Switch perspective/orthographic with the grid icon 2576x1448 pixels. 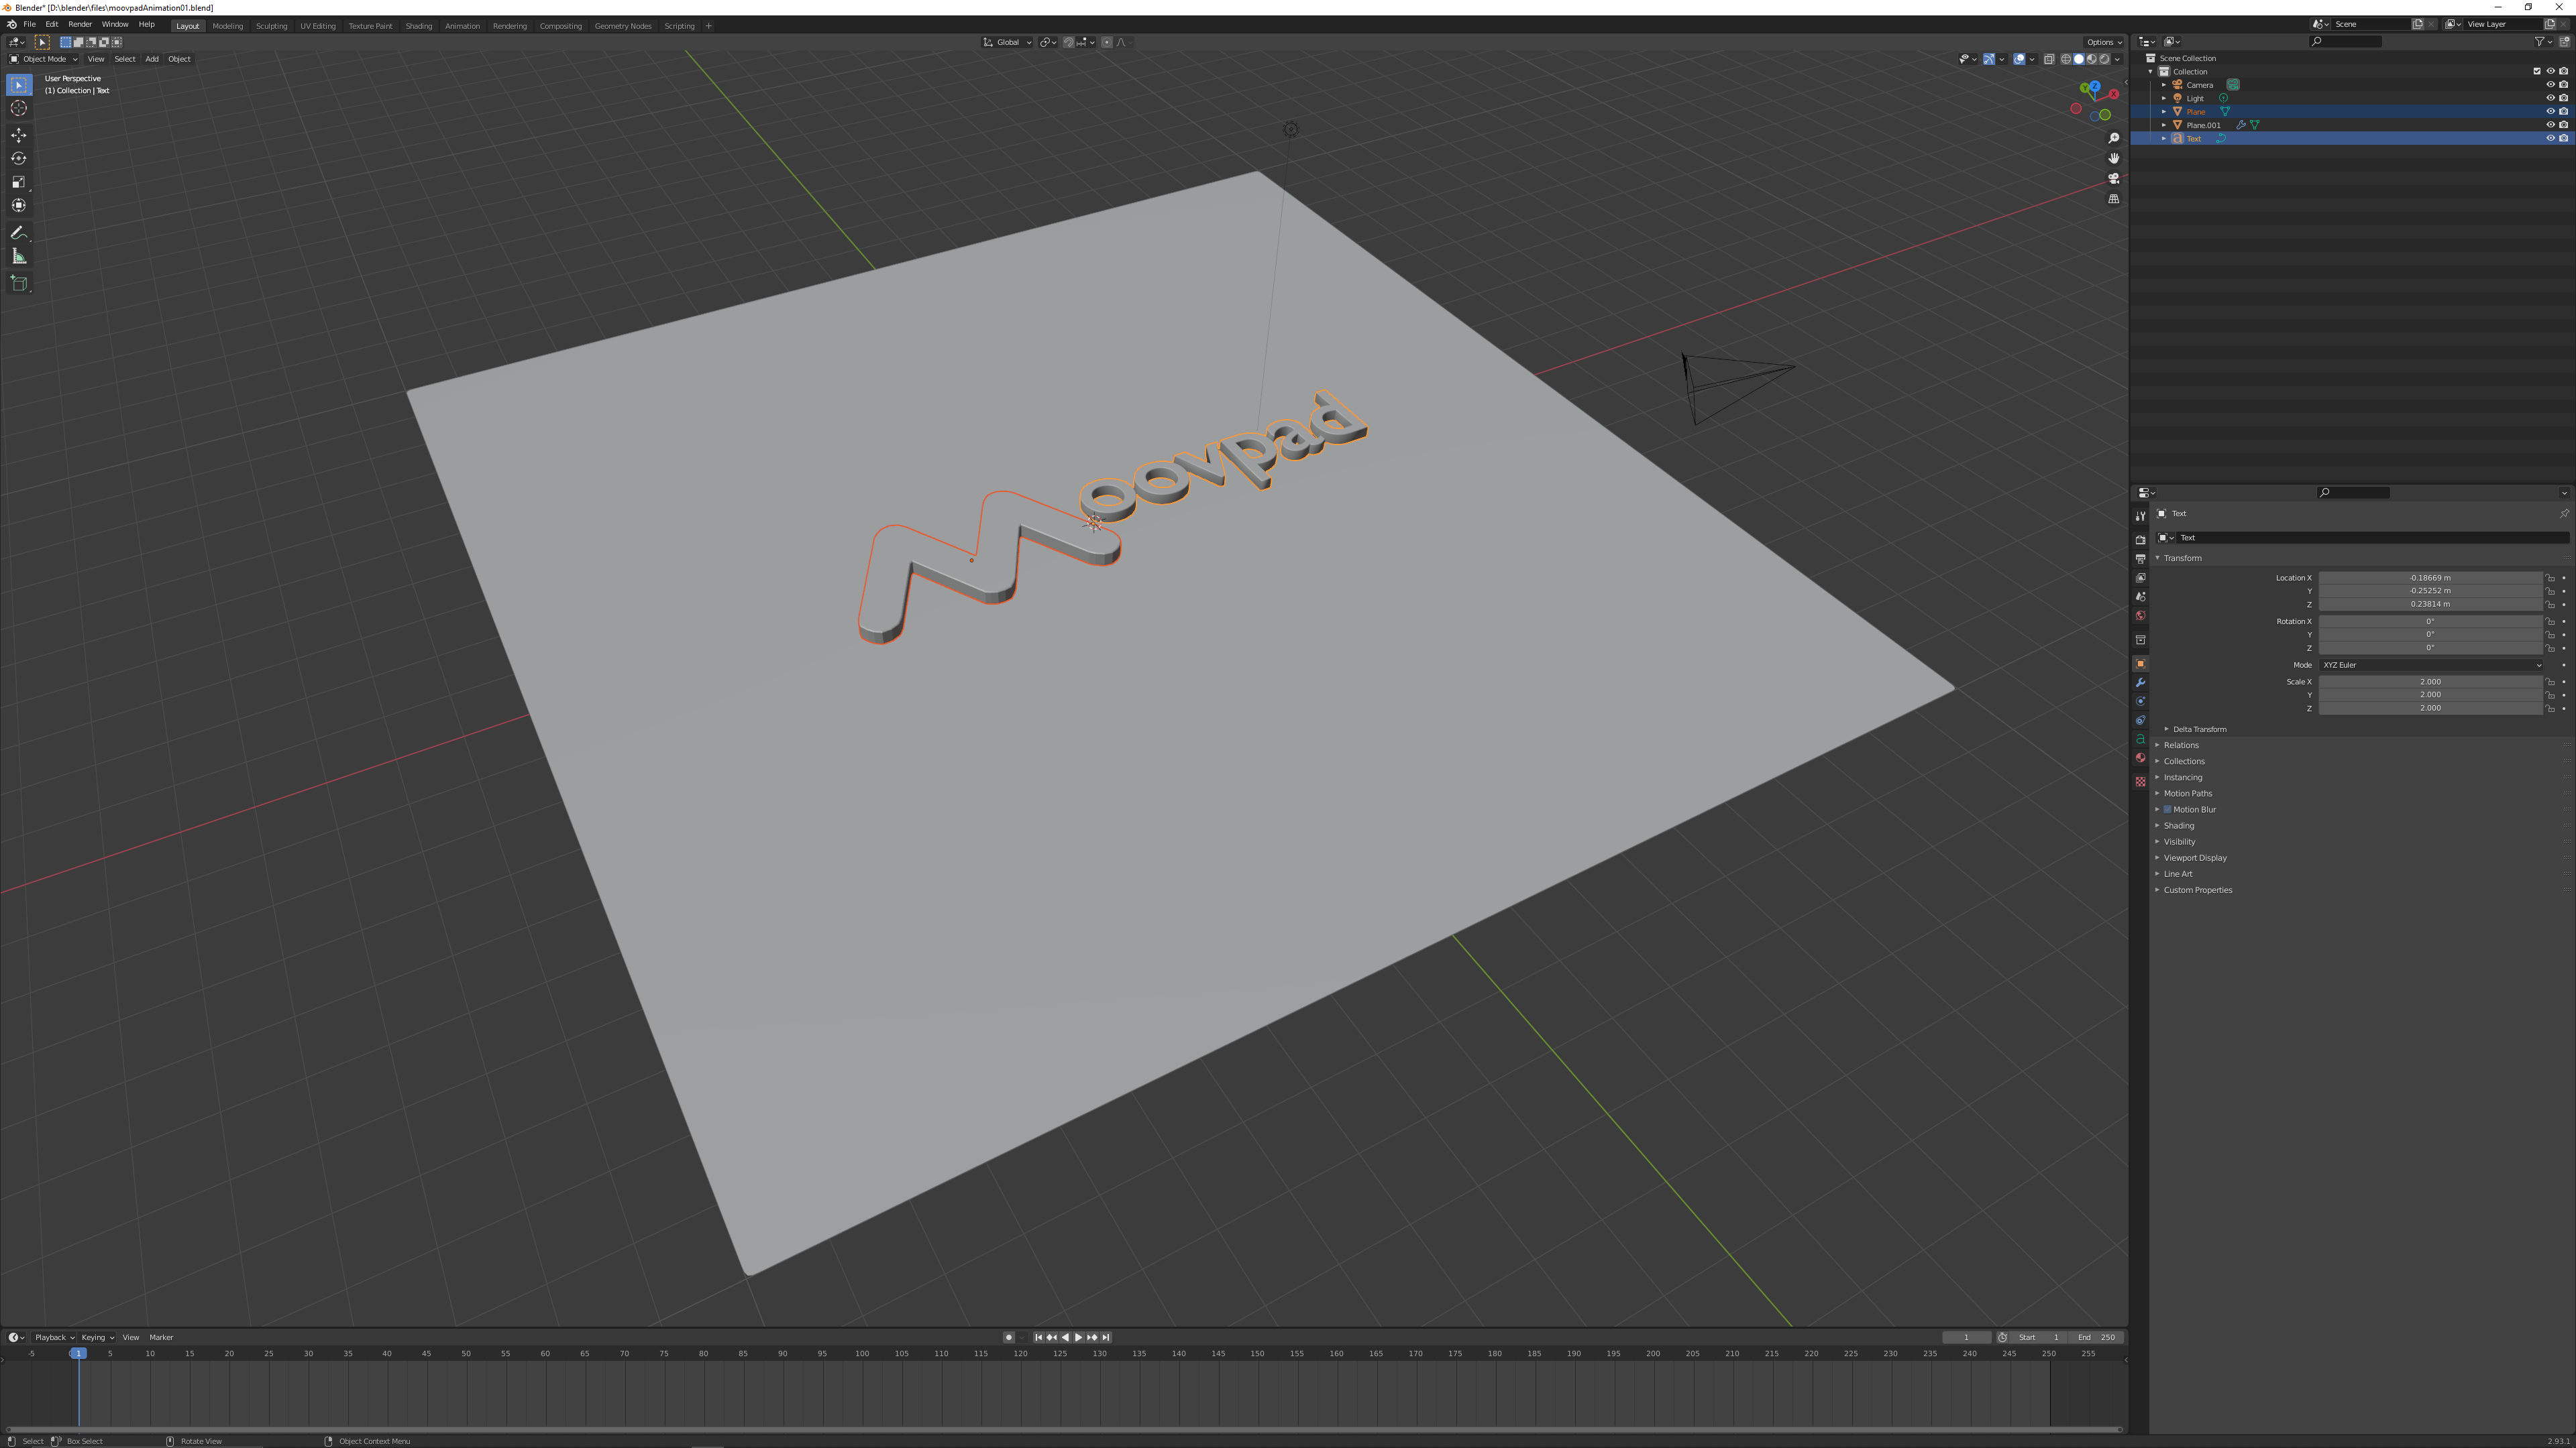(2113, 199)
